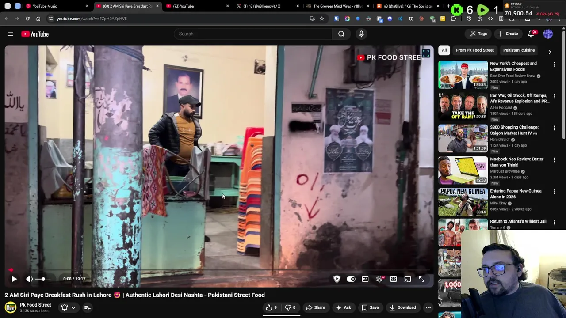This screenshot has height=318, width=566.
Task: Save video to playlist
Action: tap(370, 308)
